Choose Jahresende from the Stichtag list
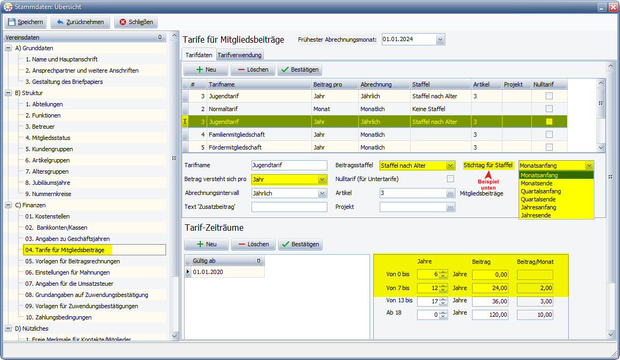The image size is (620, 360). [556, 215]
